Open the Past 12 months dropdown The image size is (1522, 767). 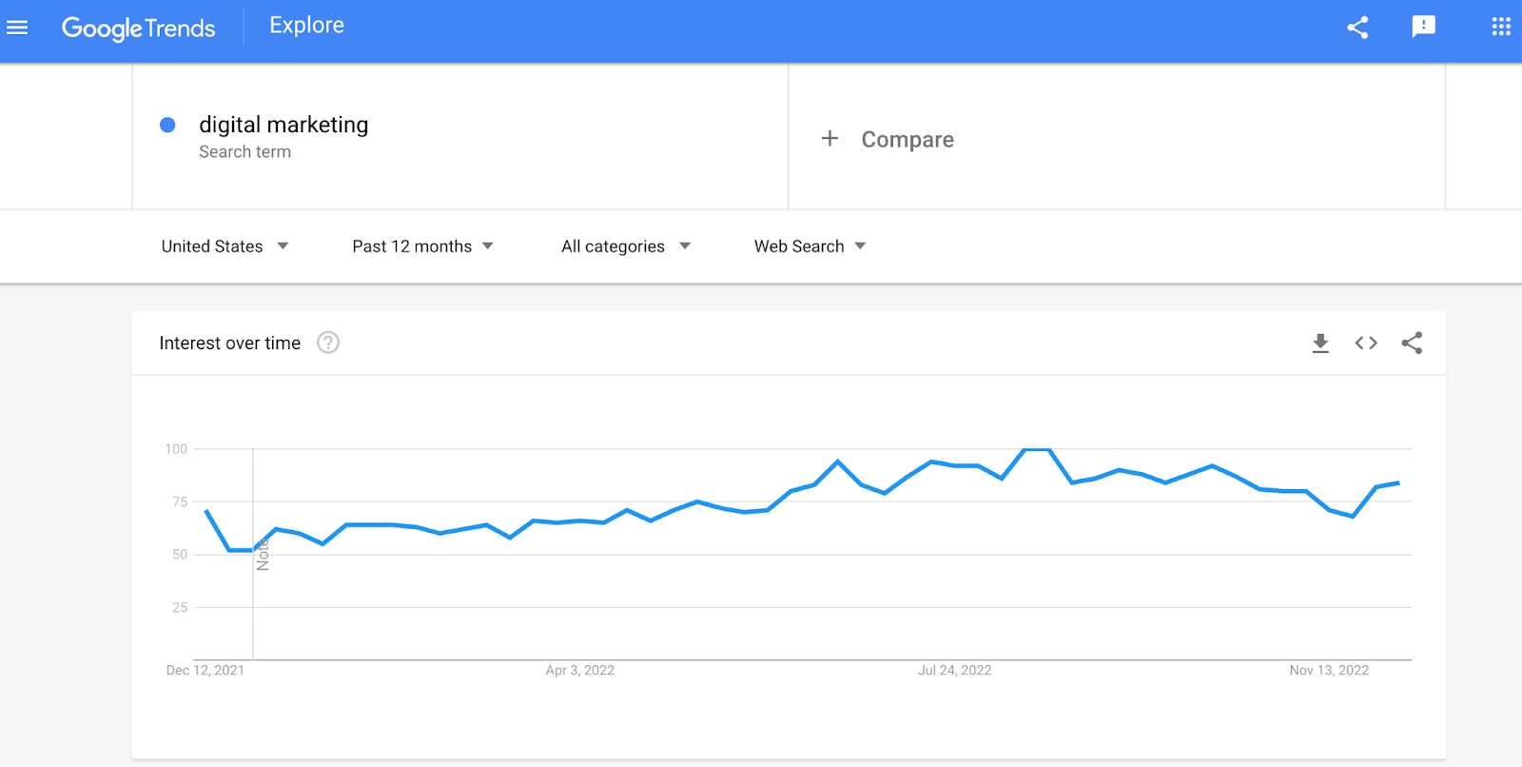click(422, 246)
